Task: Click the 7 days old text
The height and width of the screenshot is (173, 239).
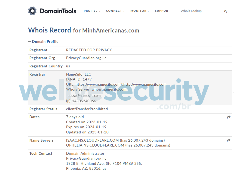Action: point(75,117)
